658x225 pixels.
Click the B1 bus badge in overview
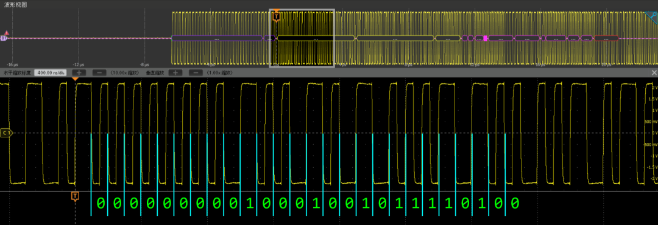click(4, 38)
